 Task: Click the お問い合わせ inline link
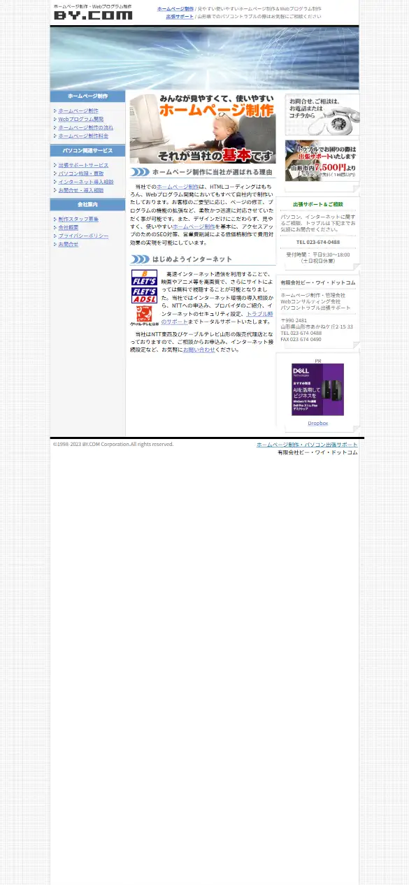(199, 349)
